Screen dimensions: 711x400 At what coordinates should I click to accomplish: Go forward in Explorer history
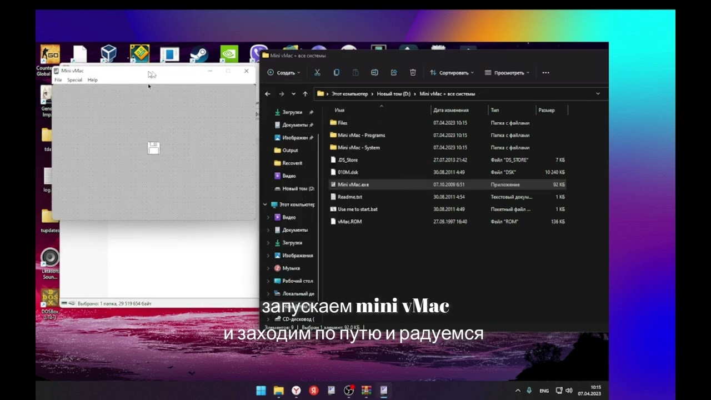tap(281, 94)
